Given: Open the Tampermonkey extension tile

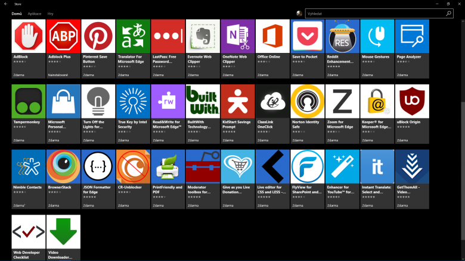Looking at the screenshot, I should point(29,114).
